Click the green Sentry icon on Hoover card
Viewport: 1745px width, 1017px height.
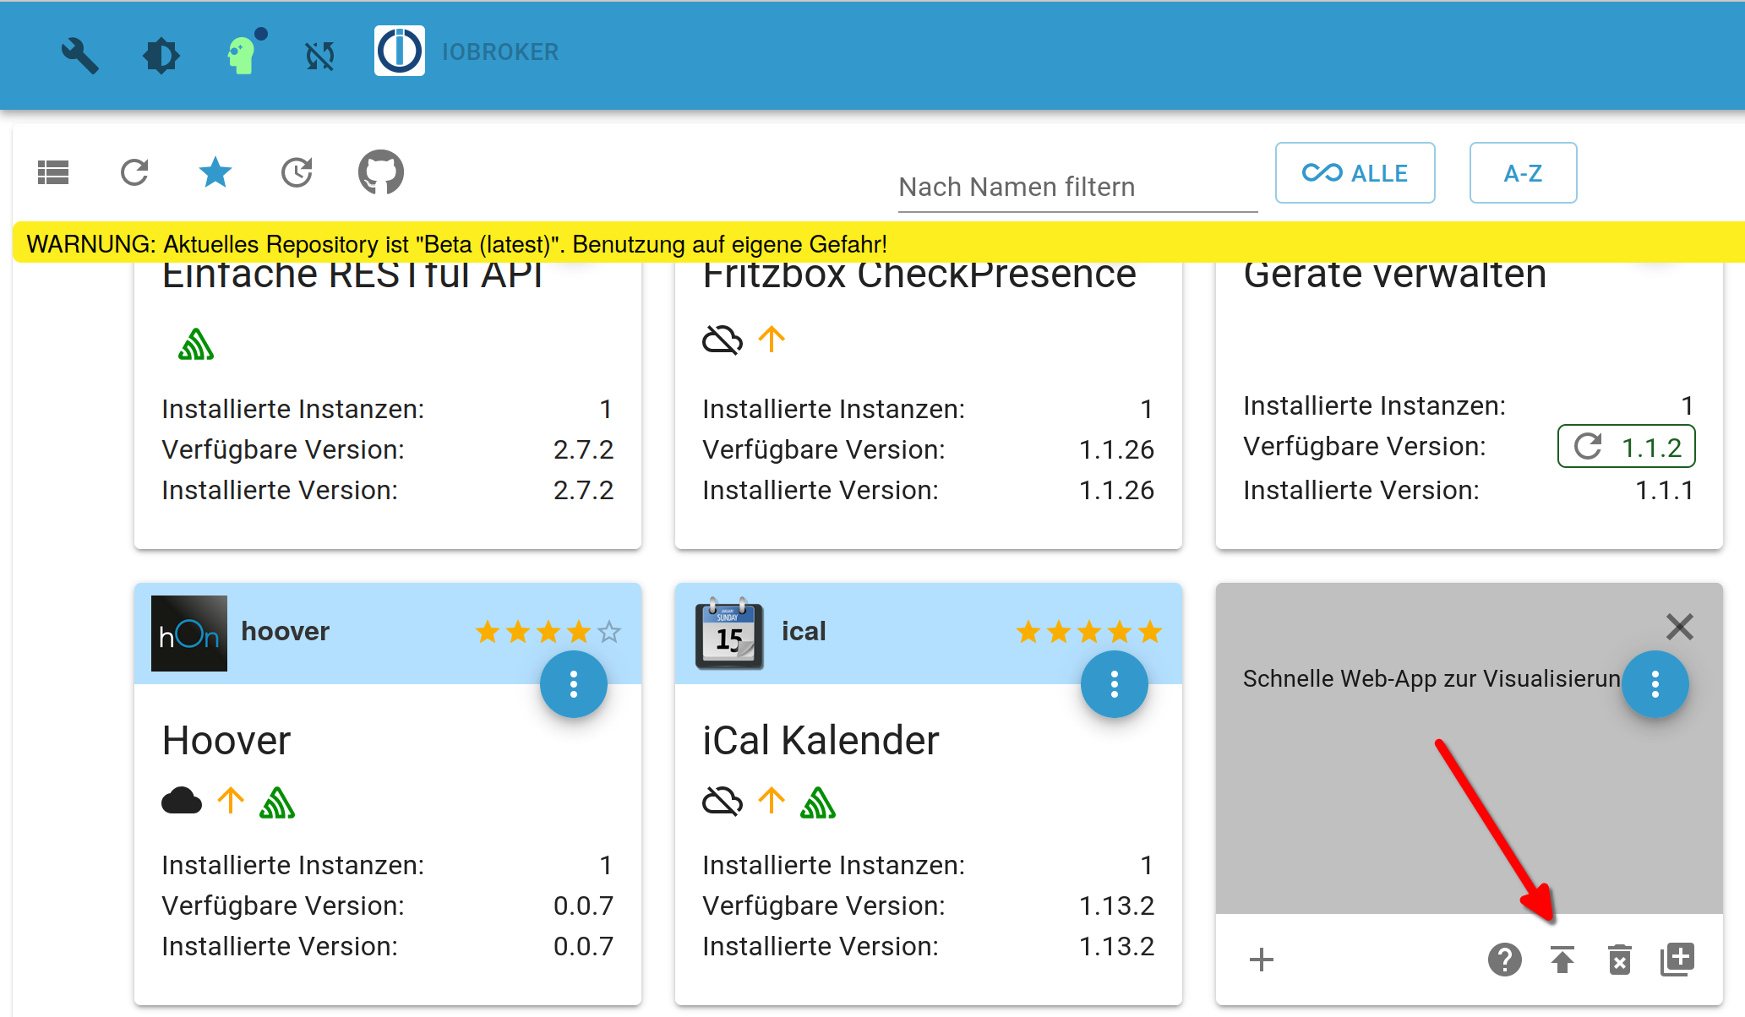pos(277,802)
